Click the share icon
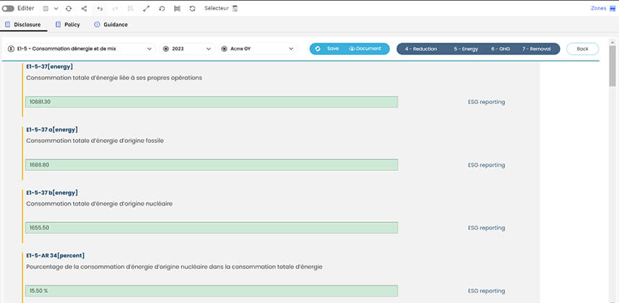The height and width of the screenshot is (303, 619). coord(84,8)
